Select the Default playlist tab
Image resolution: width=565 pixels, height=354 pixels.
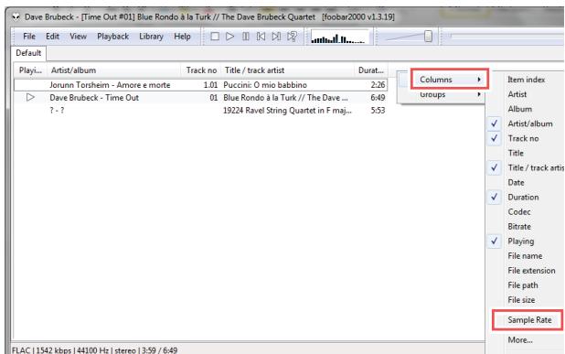[x=28, y=53]
